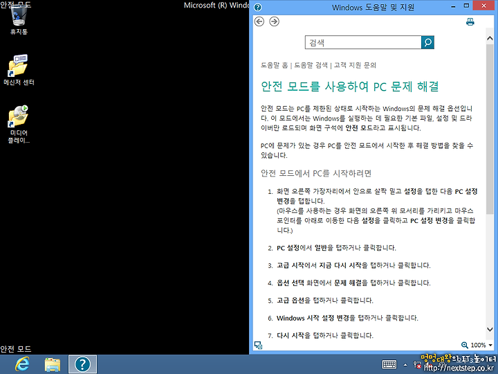Maximize the Help window
This screenshot has height=374, width=498.
click(466, 6)
